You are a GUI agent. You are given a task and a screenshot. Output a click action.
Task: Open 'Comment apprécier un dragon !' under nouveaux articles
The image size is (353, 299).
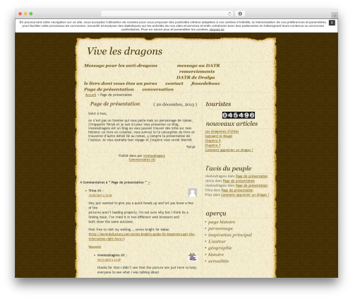pyautogui.click(x=229, y=150)
